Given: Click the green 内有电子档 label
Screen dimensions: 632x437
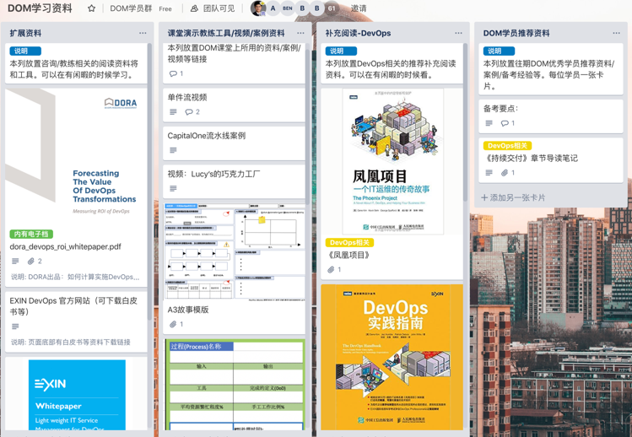Looking at the screenshot, I should click(31, 234).
